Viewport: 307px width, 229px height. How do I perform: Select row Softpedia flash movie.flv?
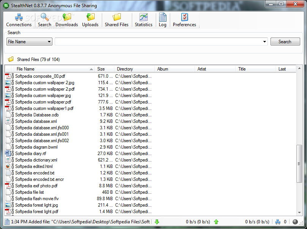(x=150, y=199)
